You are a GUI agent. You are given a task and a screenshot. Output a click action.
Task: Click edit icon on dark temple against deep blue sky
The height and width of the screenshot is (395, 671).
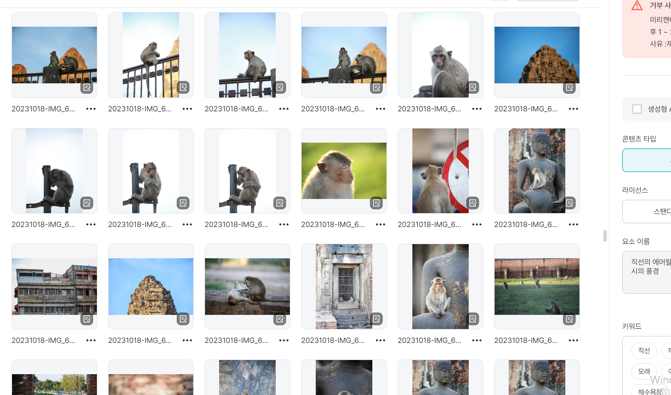(x=569, y=87)
